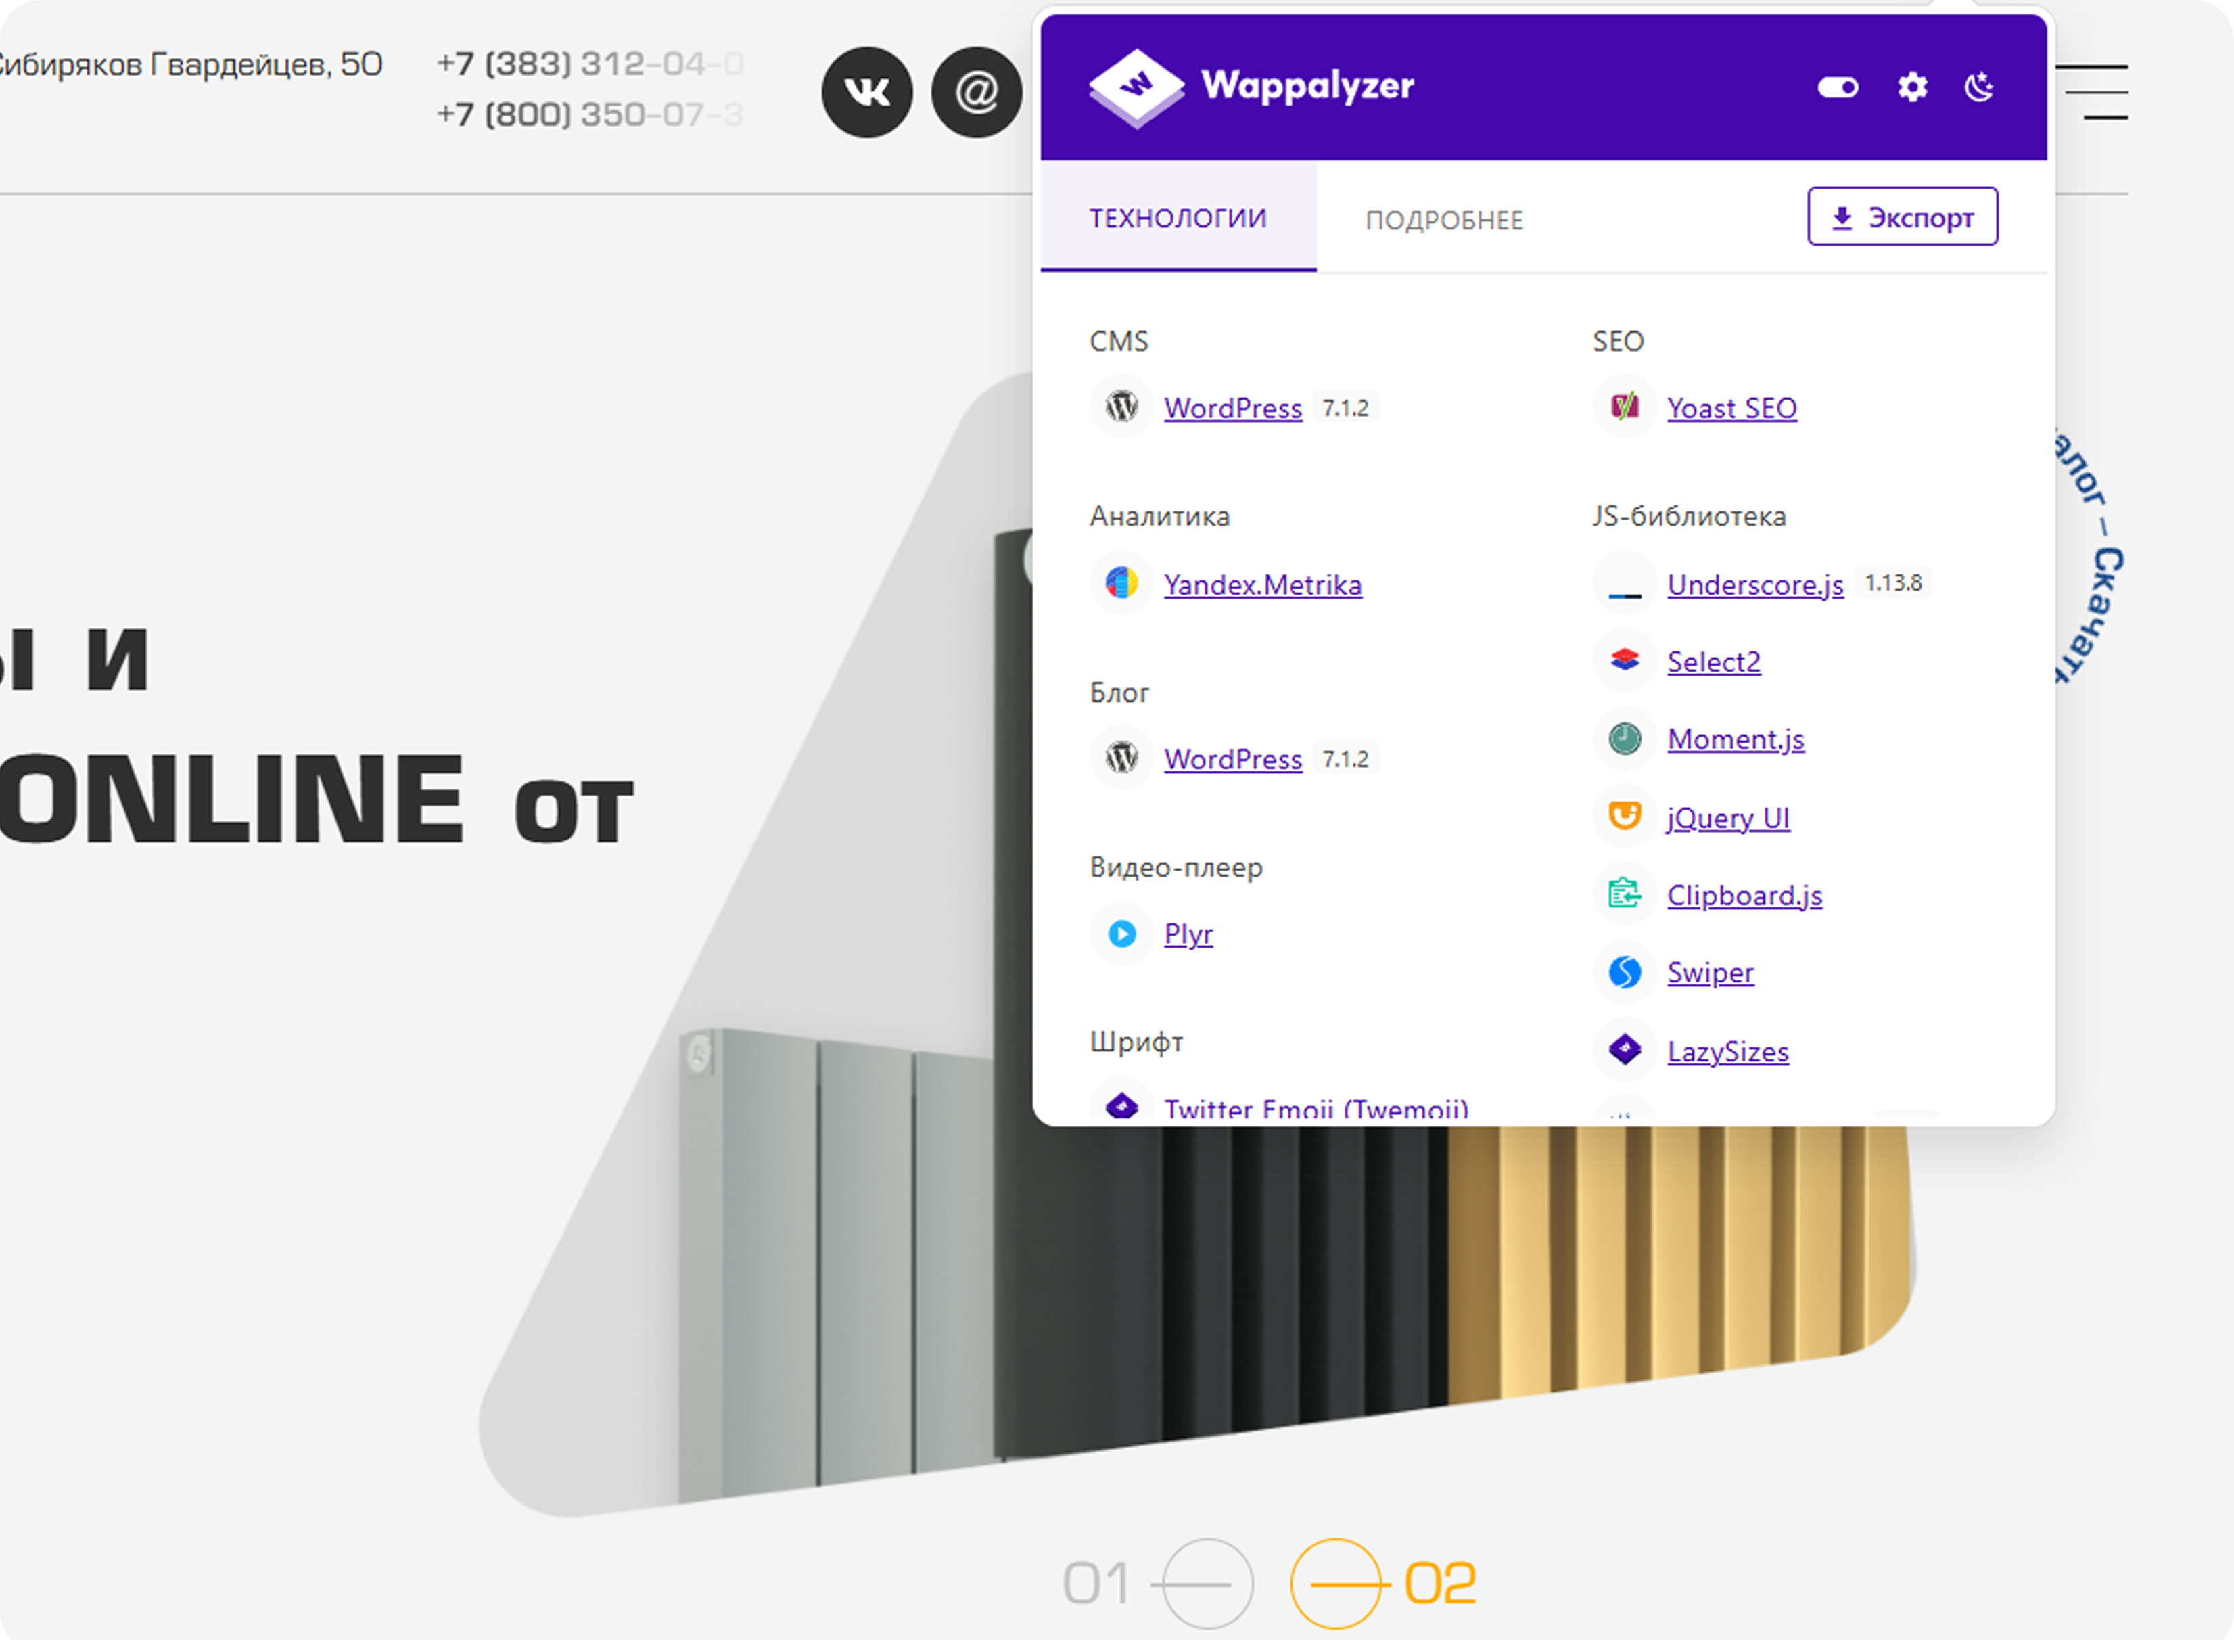Screen dimensions: 2234x1652
Task: Click the Шрифт category heading
Action: click(x=1136, y=1043)
